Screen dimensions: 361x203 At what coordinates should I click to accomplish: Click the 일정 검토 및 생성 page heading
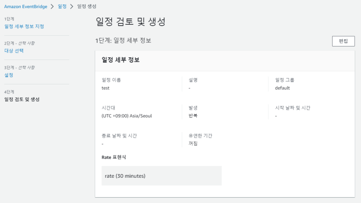(x=130, y=22)
